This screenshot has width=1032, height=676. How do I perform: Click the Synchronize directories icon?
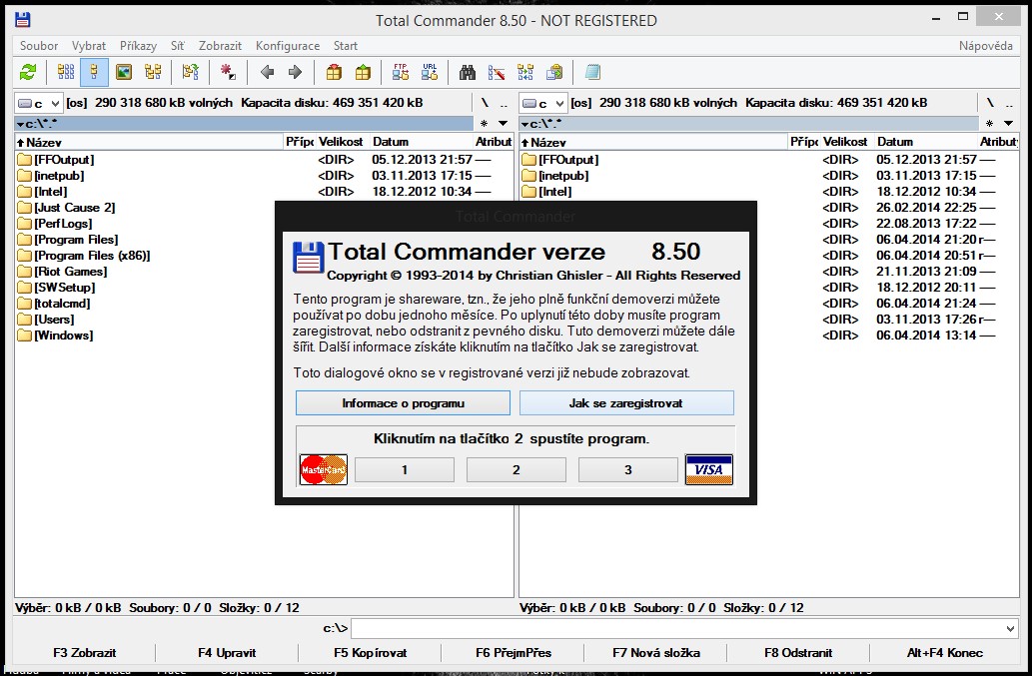coord(525,72)
